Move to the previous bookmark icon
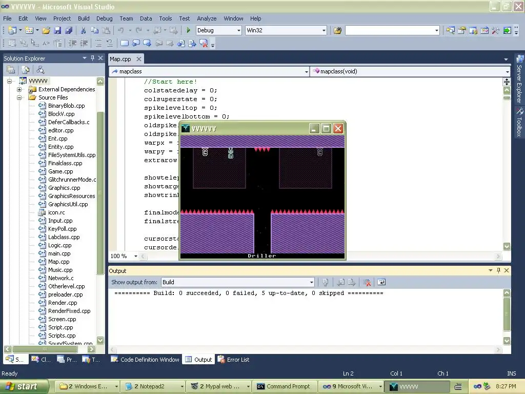 135,43
